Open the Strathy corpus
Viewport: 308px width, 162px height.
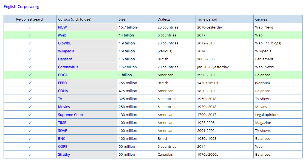tap(64, 155)
